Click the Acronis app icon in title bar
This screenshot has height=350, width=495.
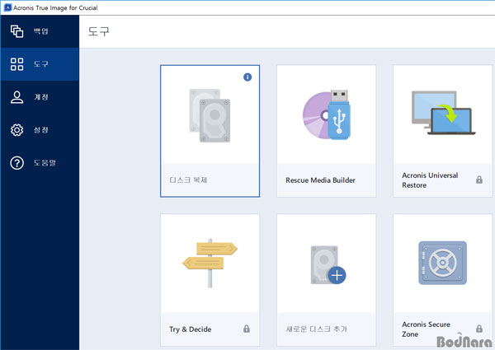tap(8, 7)
